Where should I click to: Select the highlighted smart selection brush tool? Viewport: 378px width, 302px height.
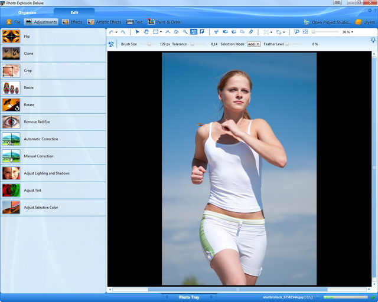194,32
